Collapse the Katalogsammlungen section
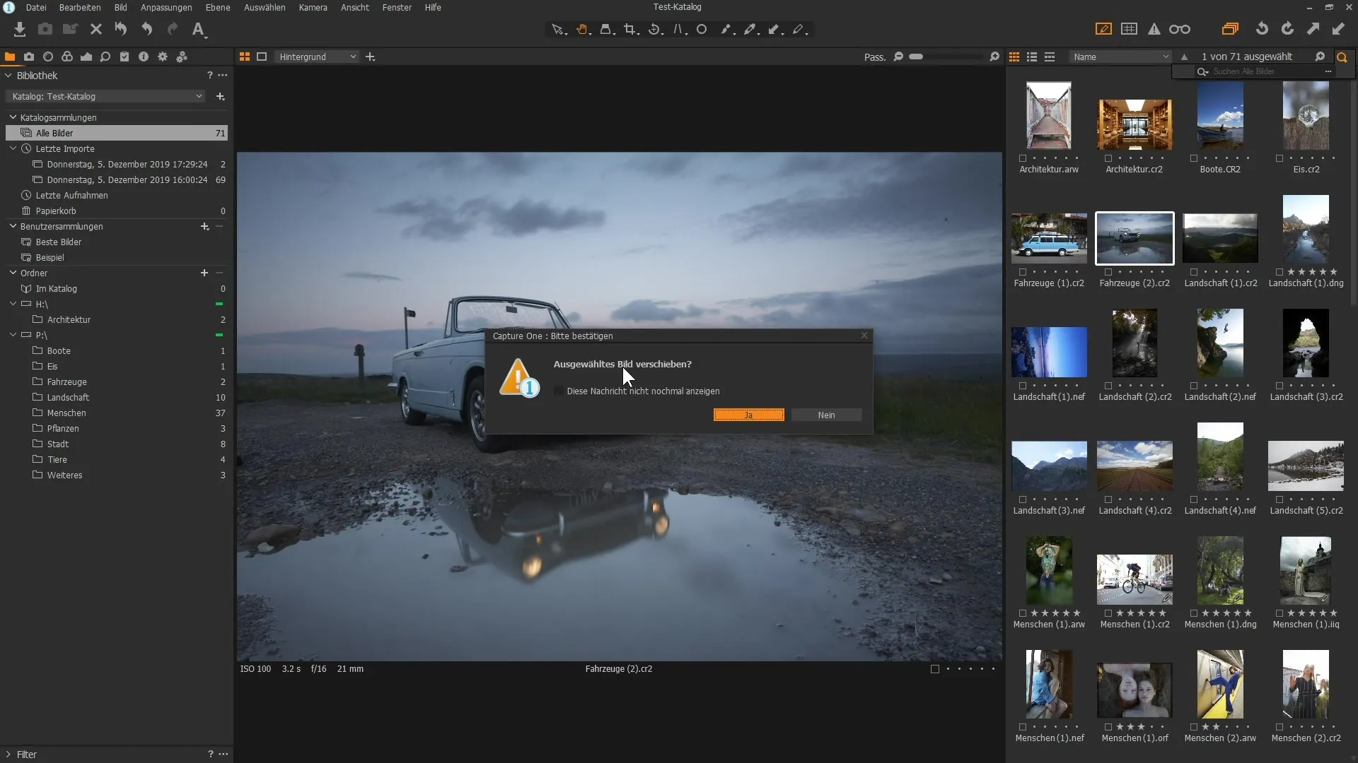The image size is (1358, 763). pyautogui.click(x=13, y=117)
